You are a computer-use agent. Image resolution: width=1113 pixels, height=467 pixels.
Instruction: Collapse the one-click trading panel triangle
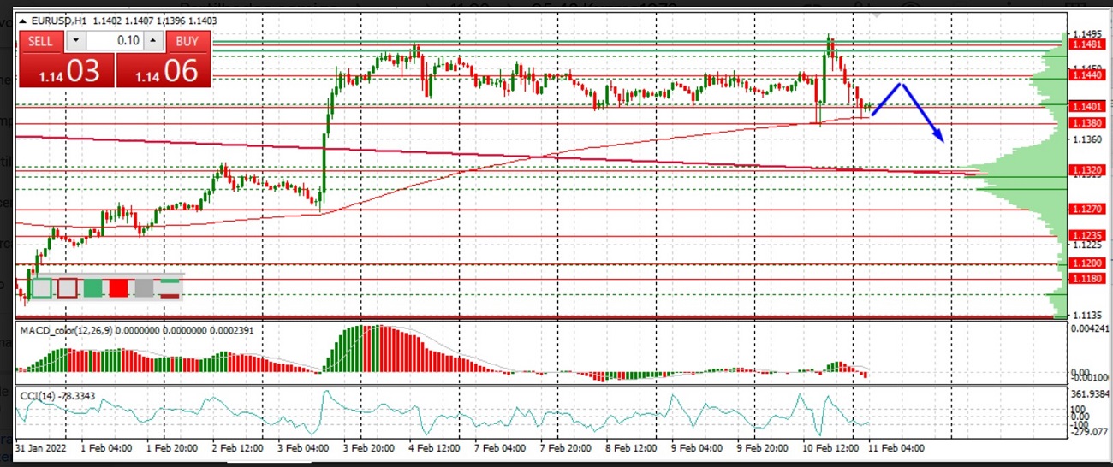click(x=22, y=21)
